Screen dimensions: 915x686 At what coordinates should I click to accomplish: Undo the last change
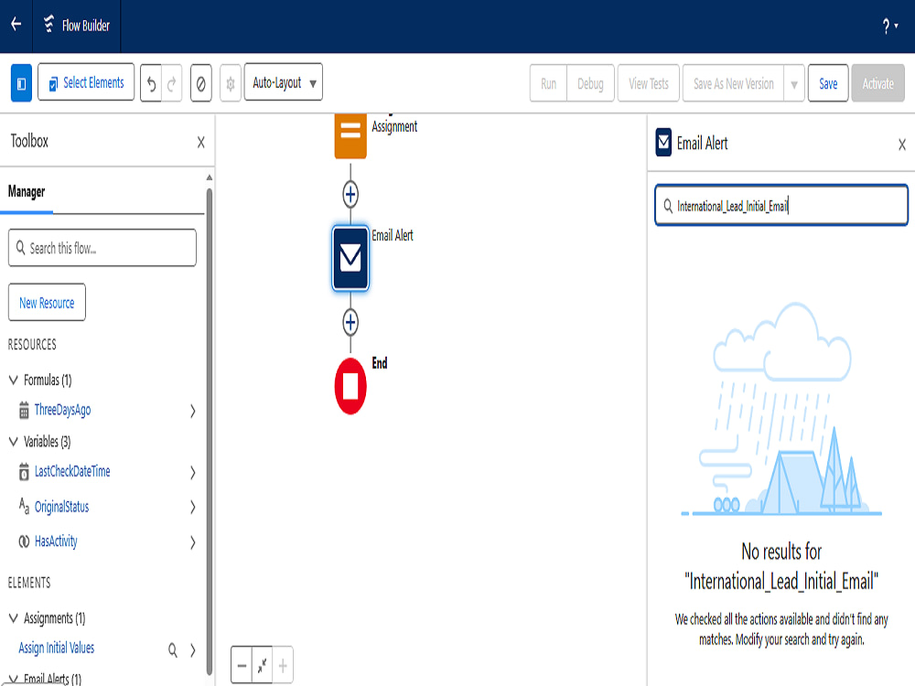tap(151, 83)
